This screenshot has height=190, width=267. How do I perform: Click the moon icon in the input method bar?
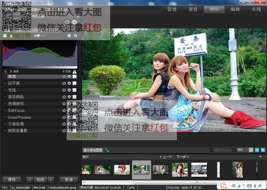(239, 186)
